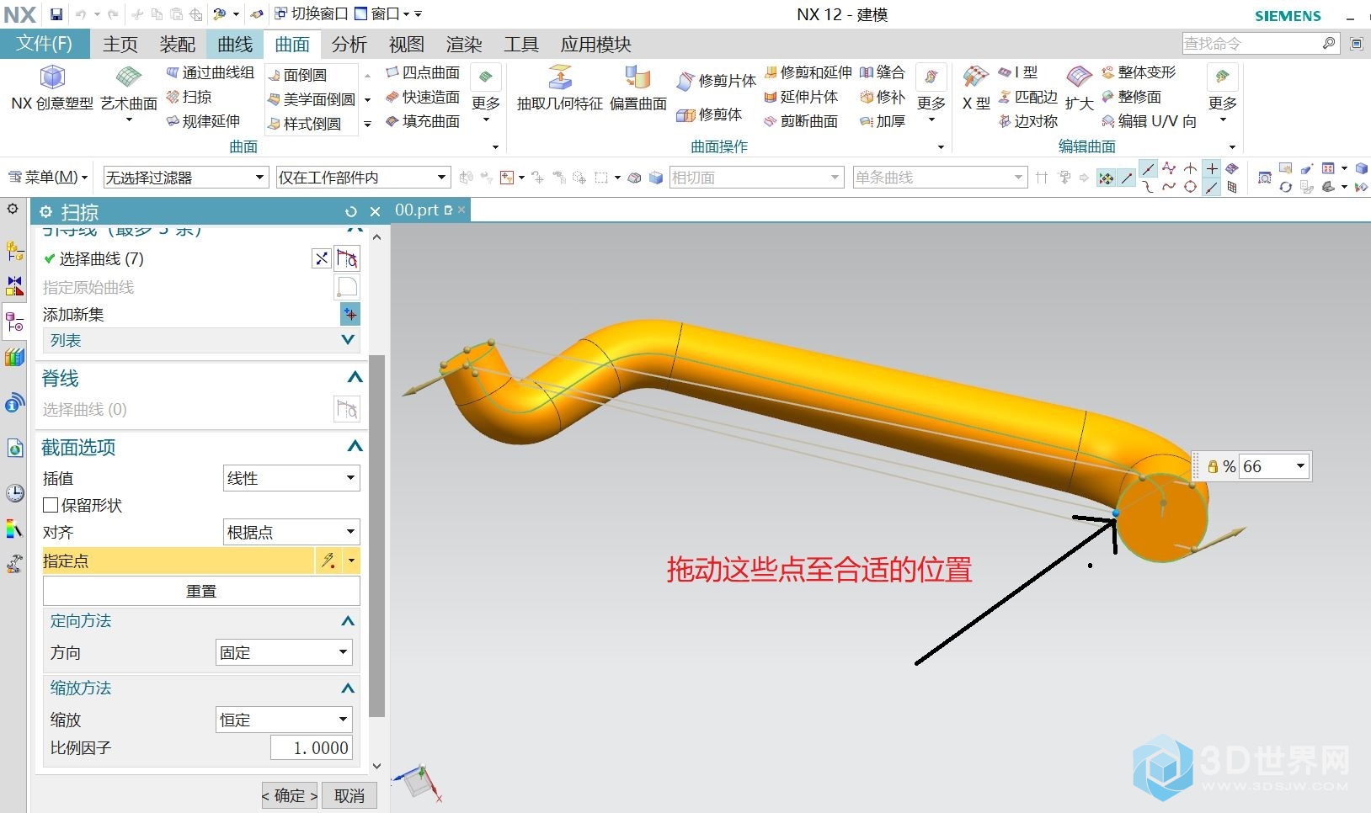Select 修补 command
The image size is (1371, 813).
pos(883,97)
